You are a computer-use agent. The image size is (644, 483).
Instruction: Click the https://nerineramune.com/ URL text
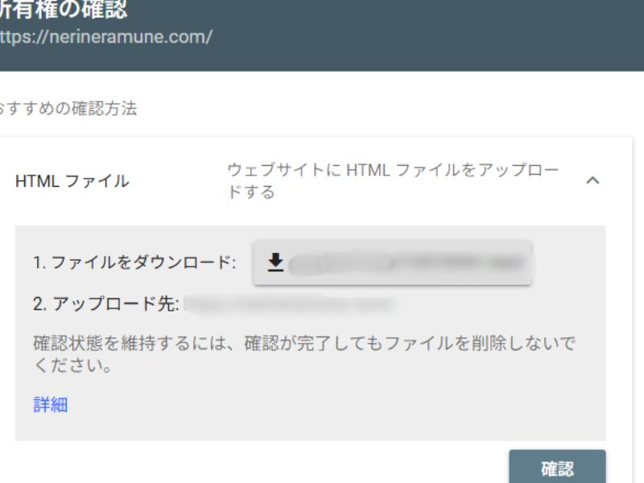pyautogui.click(x=106, y=37)
